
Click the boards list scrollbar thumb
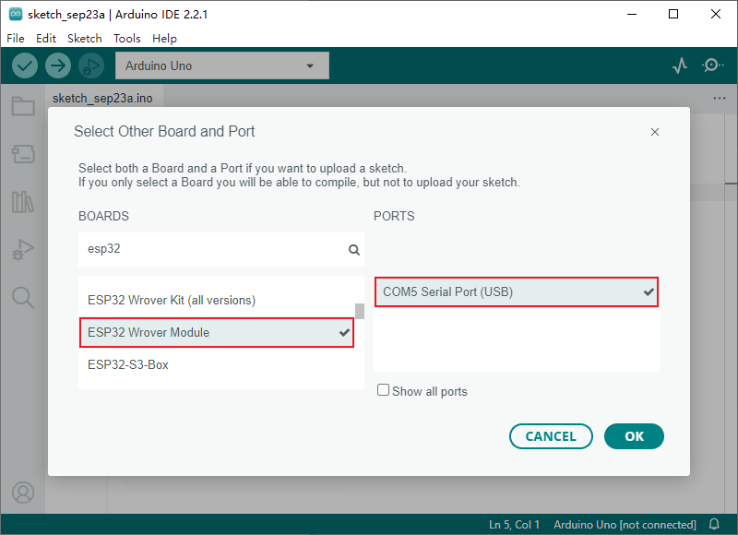[359, 310]
